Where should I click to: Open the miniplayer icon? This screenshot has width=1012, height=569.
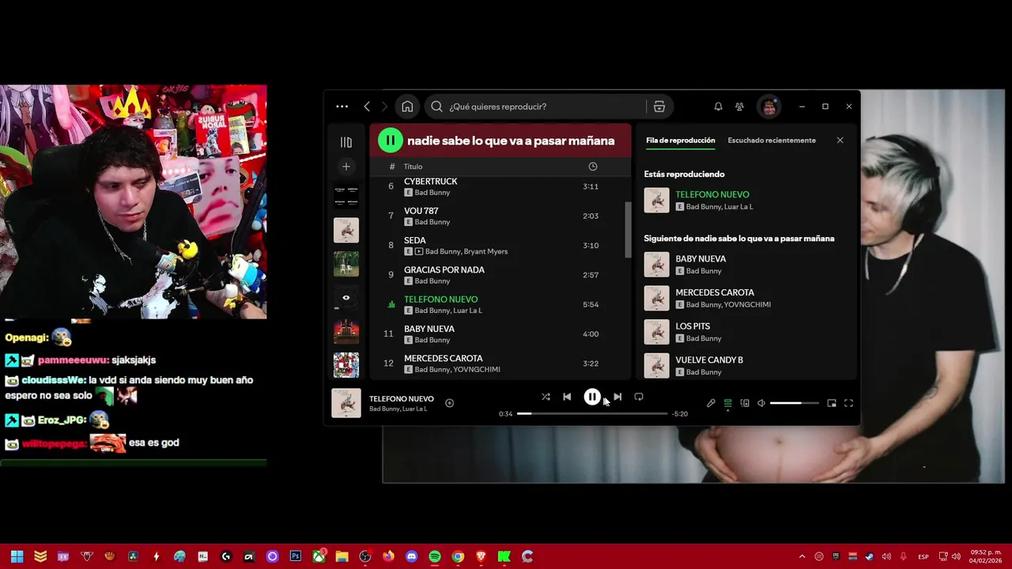[832, 403]
